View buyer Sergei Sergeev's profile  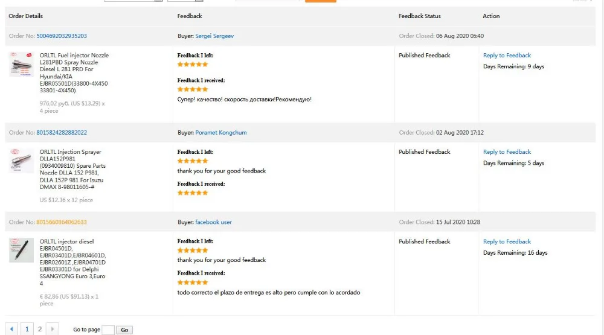[214, 36]
